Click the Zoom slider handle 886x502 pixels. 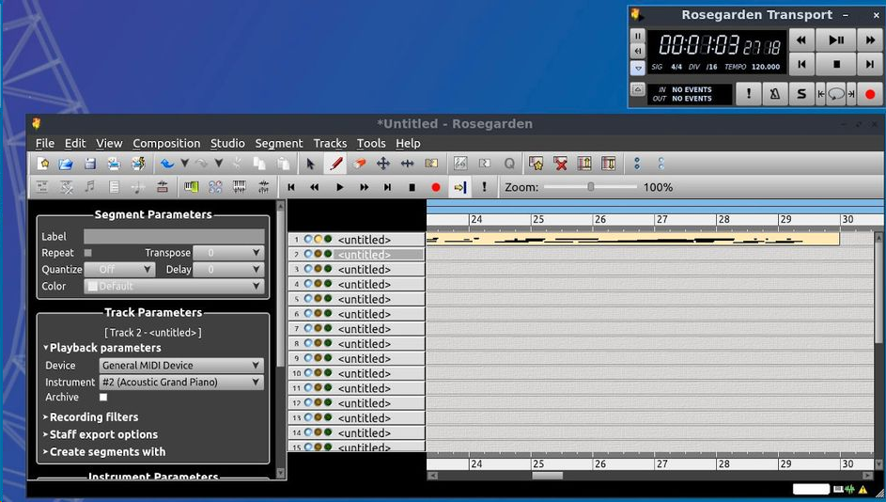[x=590, y=187]
